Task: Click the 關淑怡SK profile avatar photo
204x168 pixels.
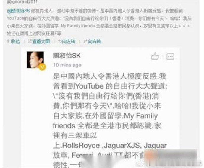Action: click(x=35, y=60)
